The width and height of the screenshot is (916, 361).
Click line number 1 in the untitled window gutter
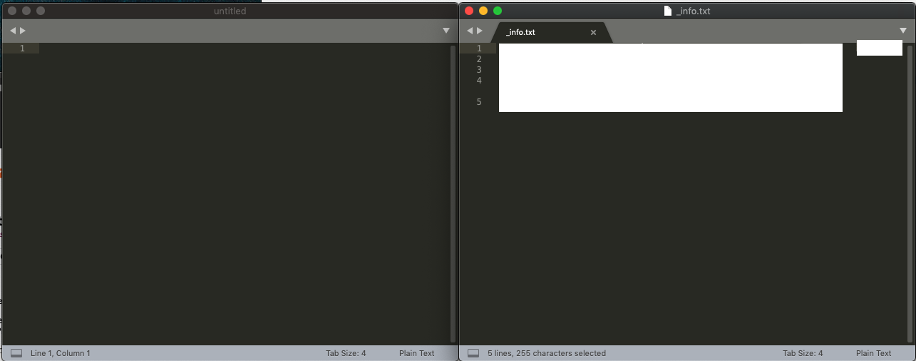click(22, 49)
